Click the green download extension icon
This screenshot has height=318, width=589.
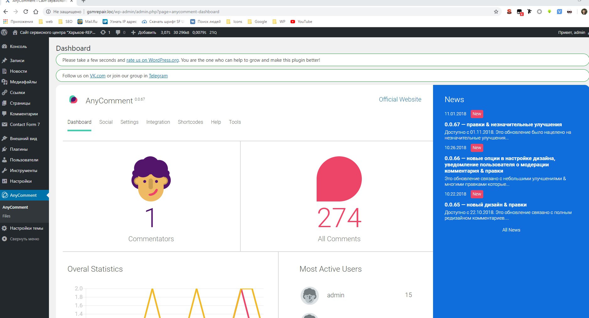click(x=549, y=12)
